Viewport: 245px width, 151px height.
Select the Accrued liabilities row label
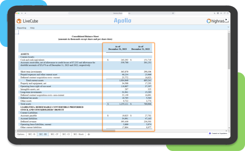[29, 118]
